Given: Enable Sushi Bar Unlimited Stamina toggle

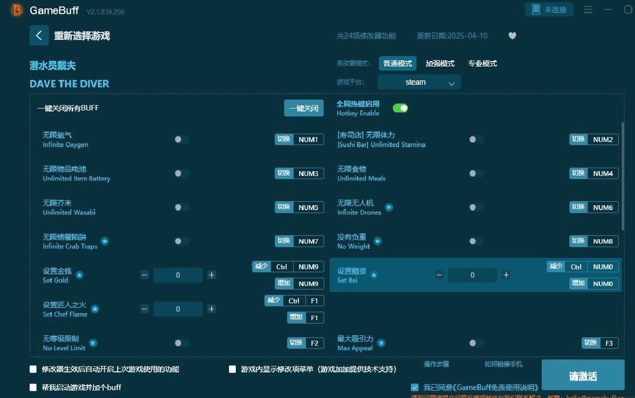Looking at the screenshot, I should tap(476, 140).
